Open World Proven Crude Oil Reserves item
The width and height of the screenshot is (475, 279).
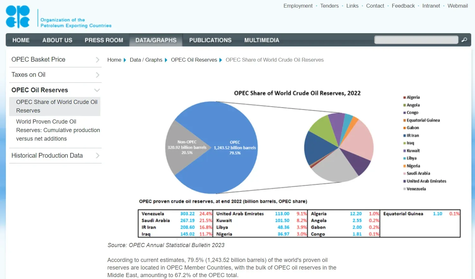coord(58,130)
